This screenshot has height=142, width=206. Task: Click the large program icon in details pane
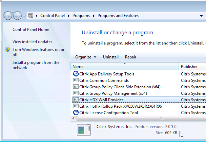point(84,130)
